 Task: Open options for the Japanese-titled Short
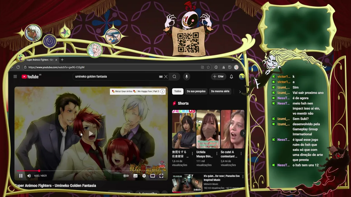[193, 153]
